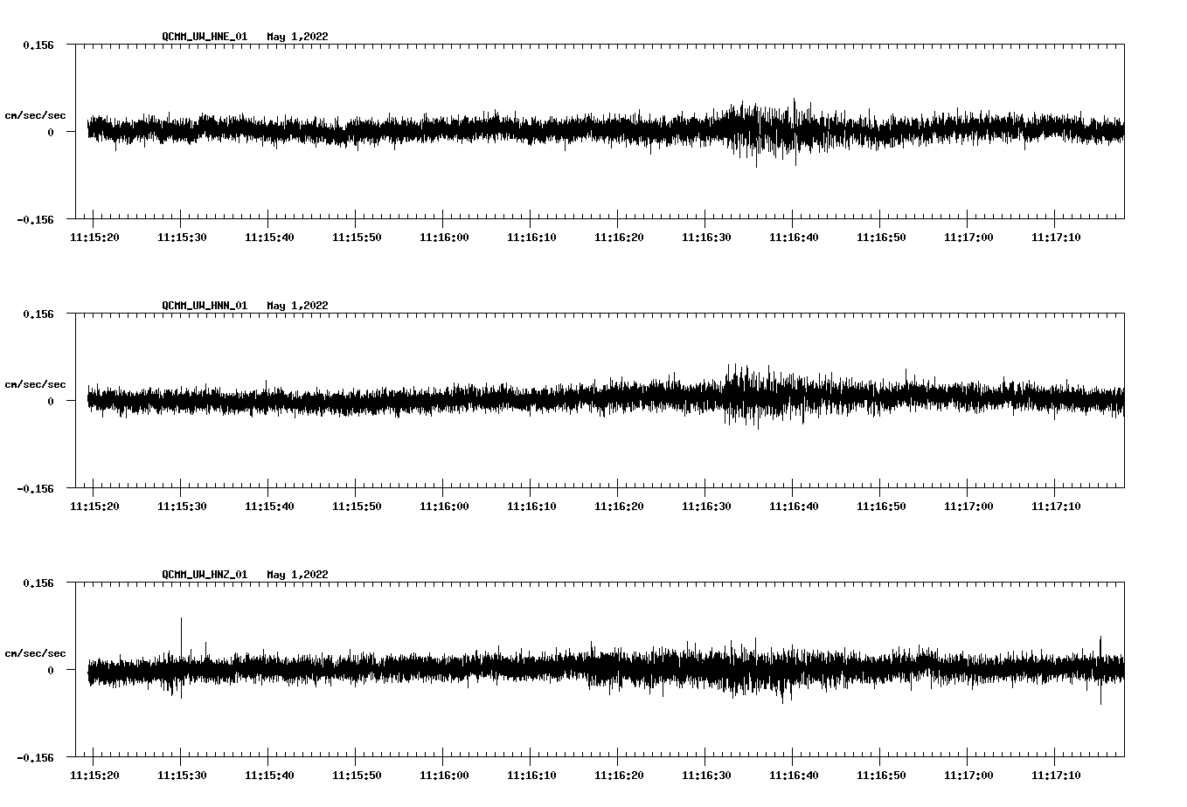Click the cm/sec/sec unit label of HNZ plot
Viewport: 1187px width, 807px height.
coord(35,653)
